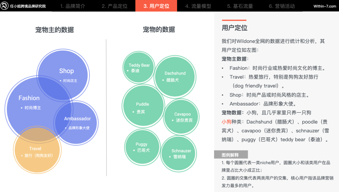Click the 任小姐跨境品牌研究院 title text

point(28,6)
